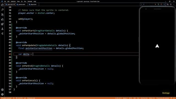Screen dimensions: 176x99
Task: Change the UTF-8 encoding setting
Action: click(x=130, y=98)
